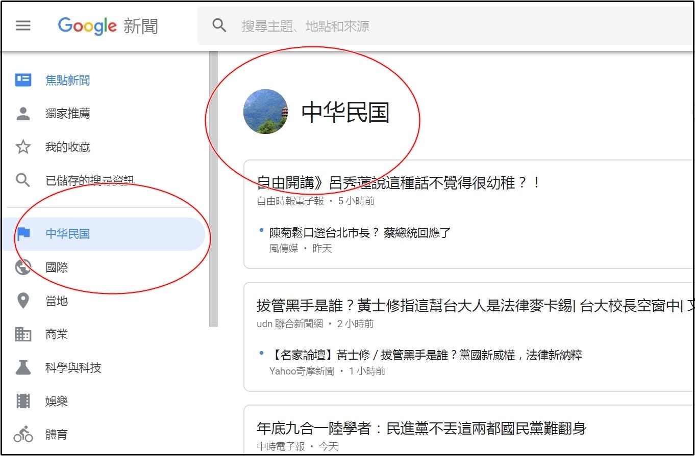Viewport: 695px width, 456px height.
Task: Click the 我的收藏 star icon
Action: pyautogui.click(x=23, y=147)
